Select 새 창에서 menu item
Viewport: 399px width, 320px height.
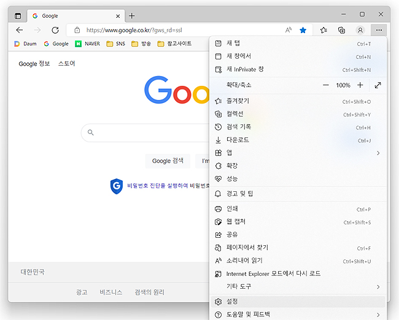tap(297, 56)
